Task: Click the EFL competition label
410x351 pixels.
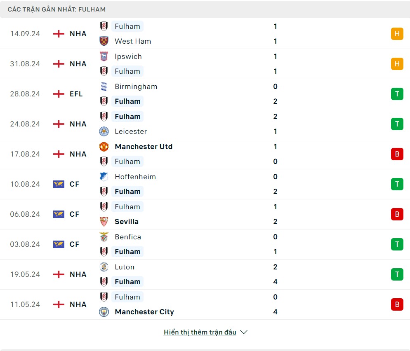Action: [x=76, y=94]
